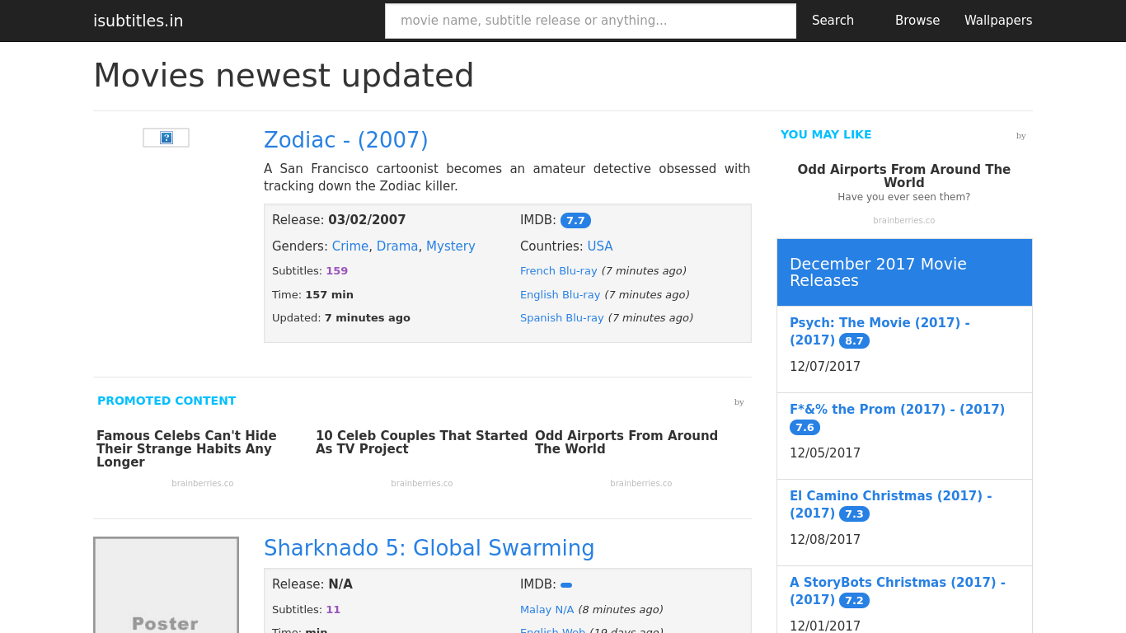The height and width of the screenshot is (633, 1126).
Task: Open the Browse menu item
Action: [x=917, y=21]
